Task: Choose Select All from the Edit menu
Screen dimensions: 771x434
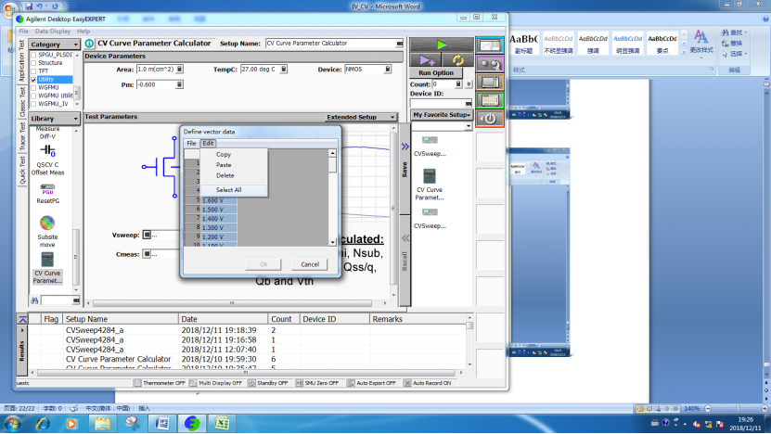Action: click(228, 190)
